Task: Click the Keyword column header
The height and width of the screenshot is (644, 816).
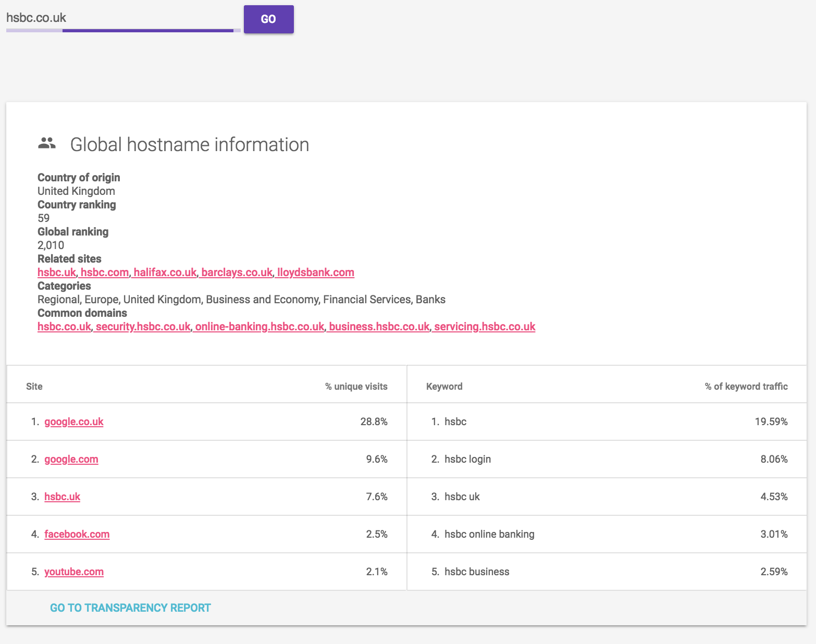Action: click(444, 386)
